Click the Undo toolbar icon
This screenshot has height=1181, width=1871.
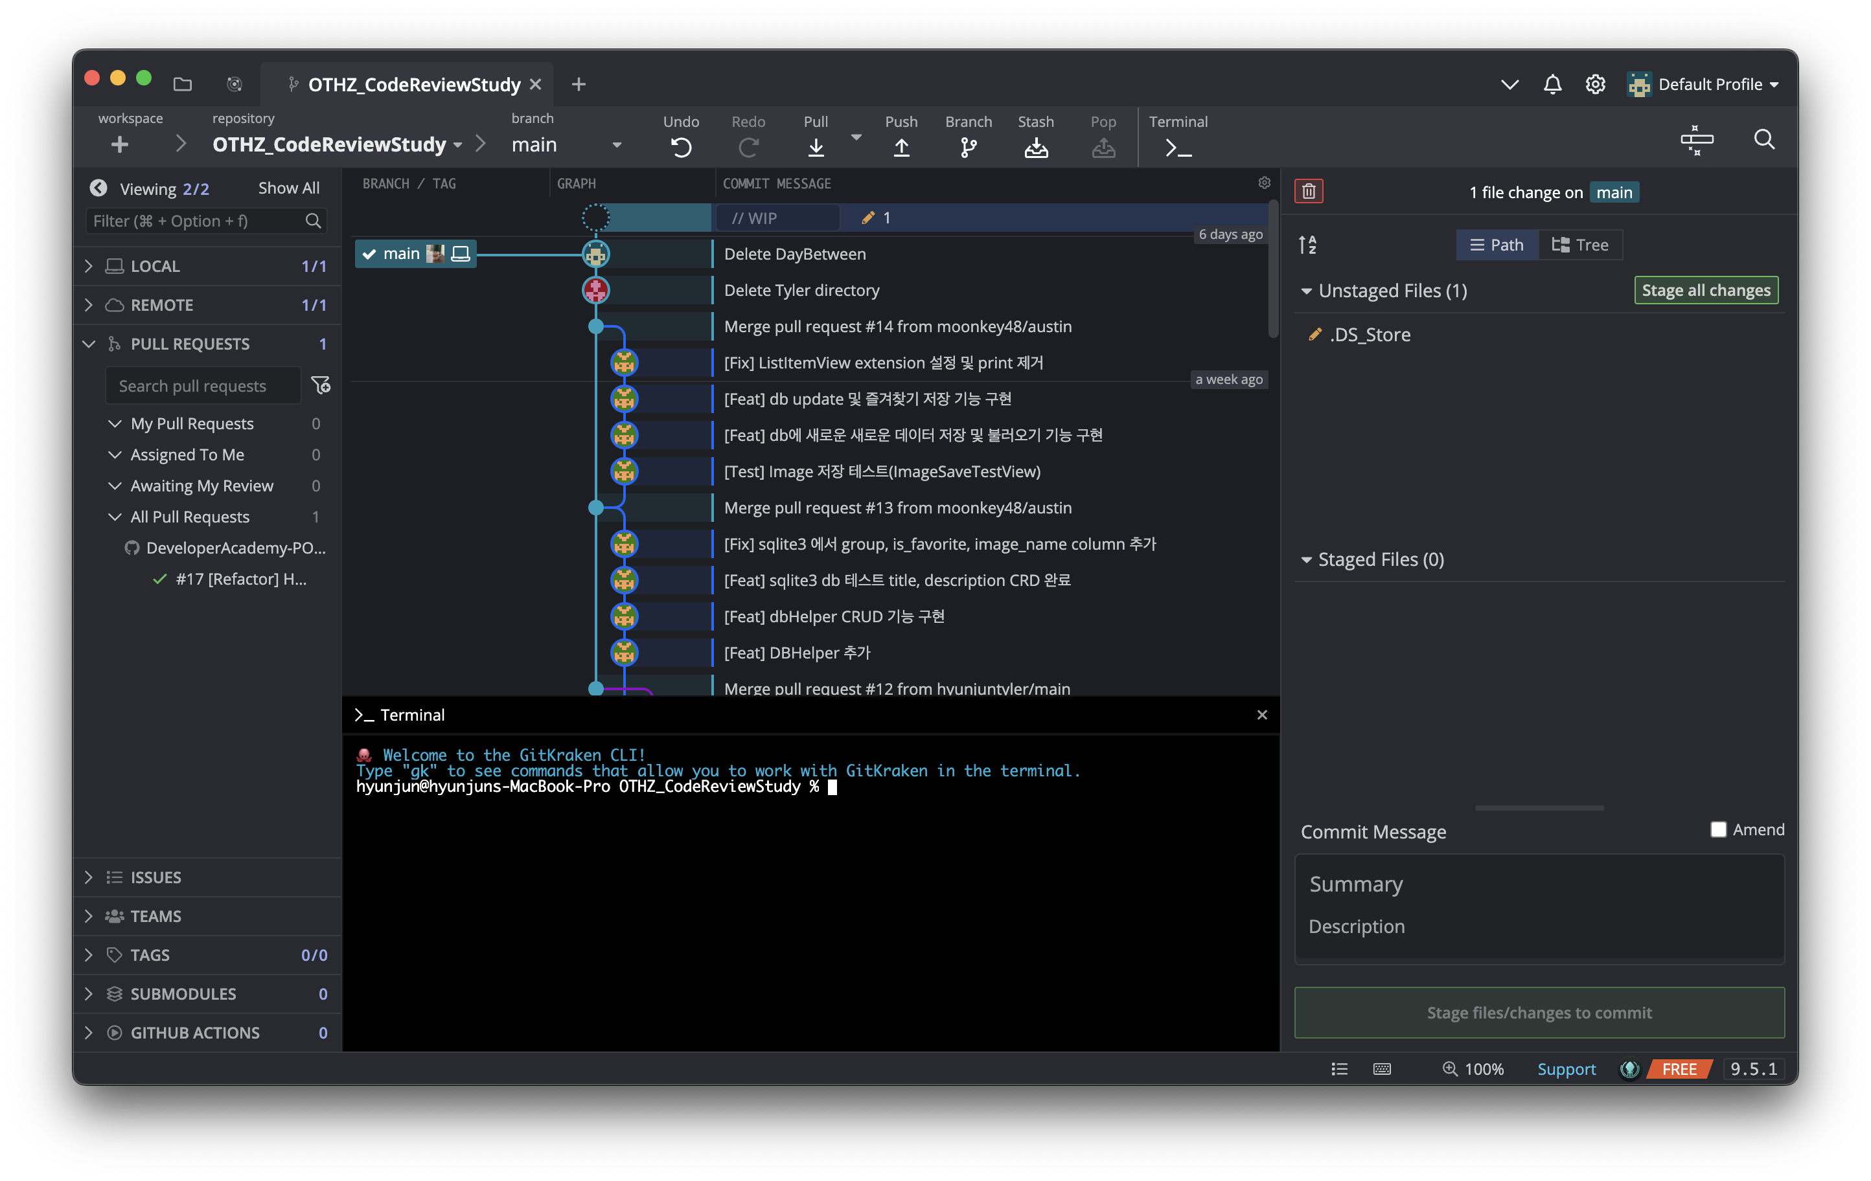(x=681, y=147)
